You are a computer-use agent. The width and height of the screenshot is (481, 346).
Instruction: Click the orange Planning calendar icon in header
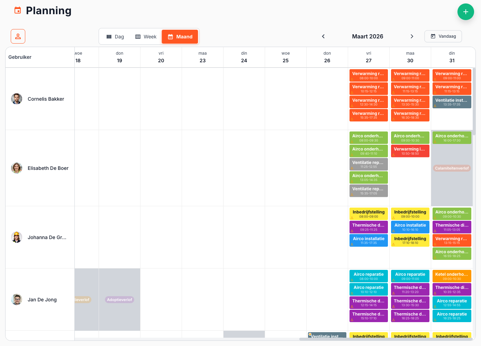click(17, 10)
